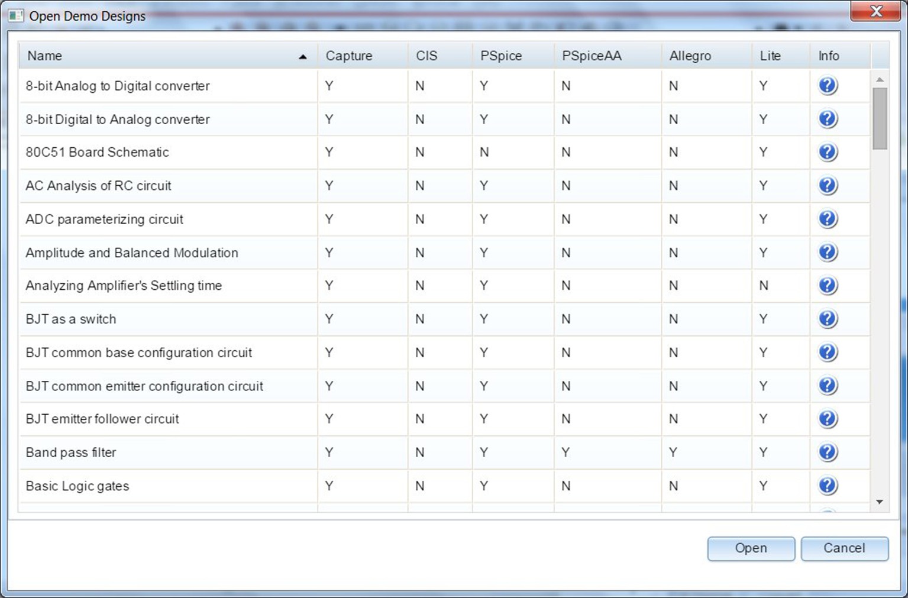Select AC Analysis of RC circuit
Screen dimensions: 908x598
coord(444,186)
